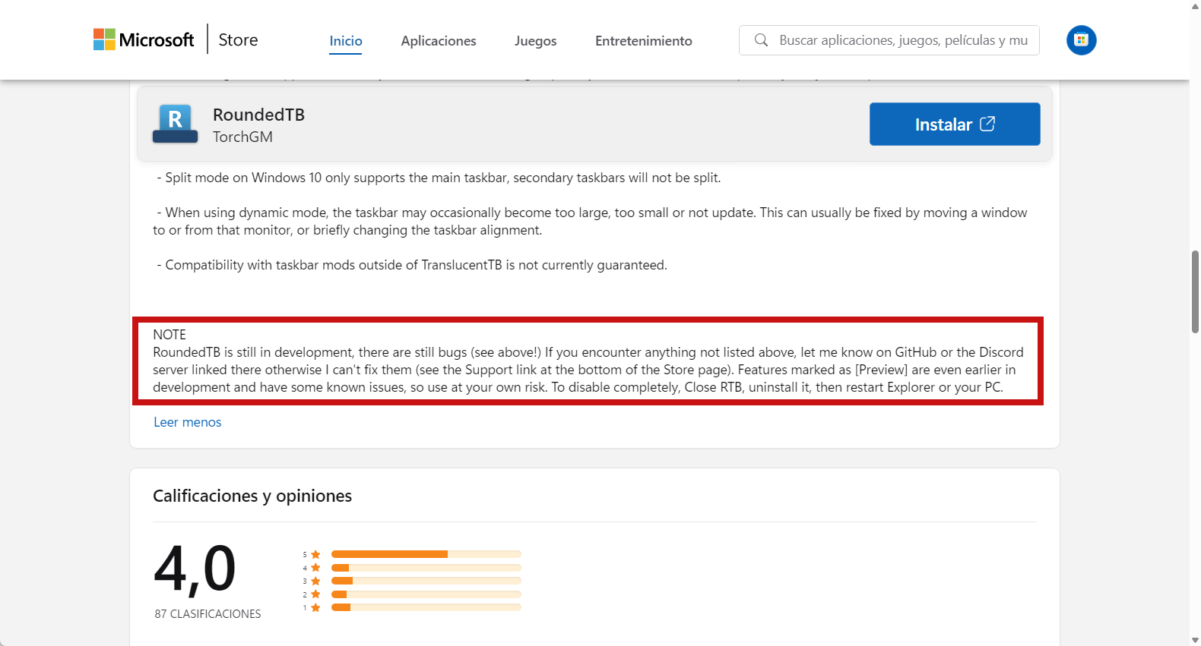Click the RoundedTB app title
The image size is (1201, 646).
(x=258, y=115)
